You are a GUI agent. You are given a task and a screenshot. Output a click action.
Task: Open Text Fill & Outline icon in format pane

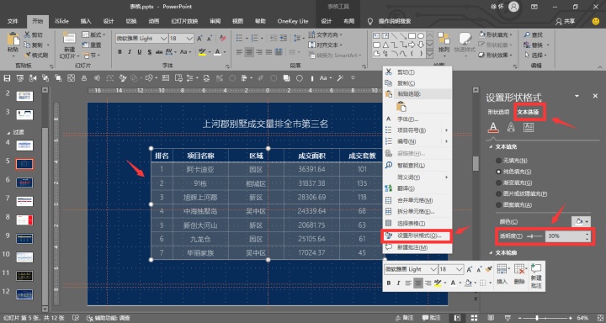click(x=493, y=127)
